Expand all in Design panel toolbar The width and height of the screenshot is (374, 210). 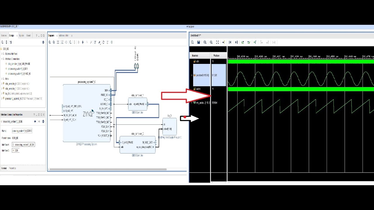click(11, 42)
